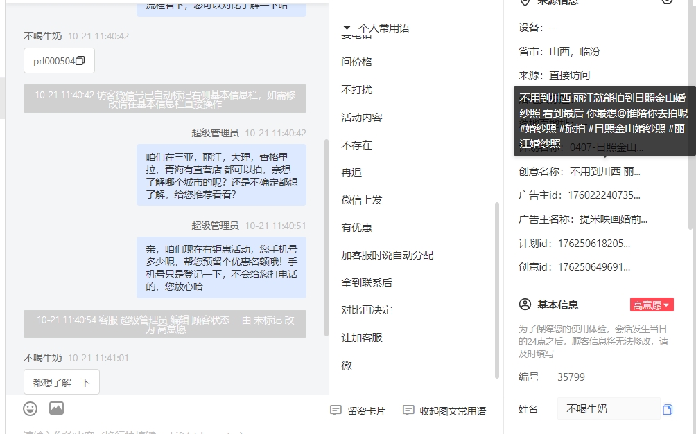Click the 创意id value
This screenshot has width=696, height=434.
coord(594,267)
